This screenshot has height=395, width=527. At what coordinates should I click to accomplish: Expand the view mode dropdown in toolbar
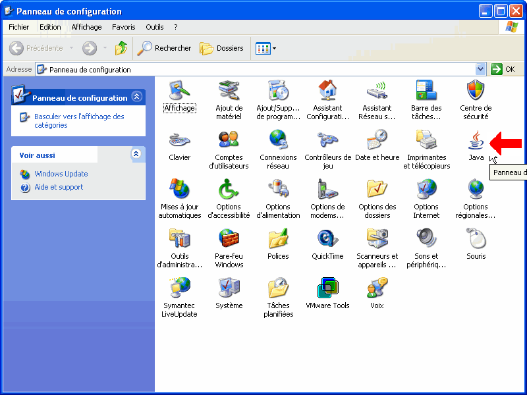(x=274, y=48)
